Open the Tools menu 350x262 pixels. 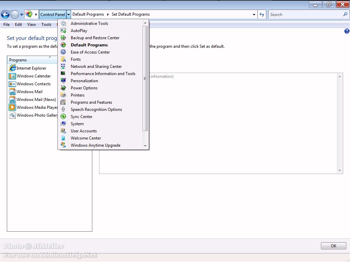46,25
